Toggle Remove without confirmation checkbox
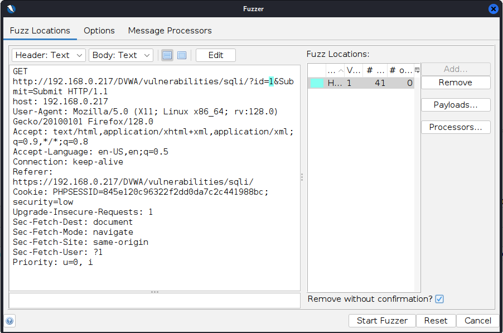Image resolution: width=503 pixels, height=333 pixels. click(439, 299)
